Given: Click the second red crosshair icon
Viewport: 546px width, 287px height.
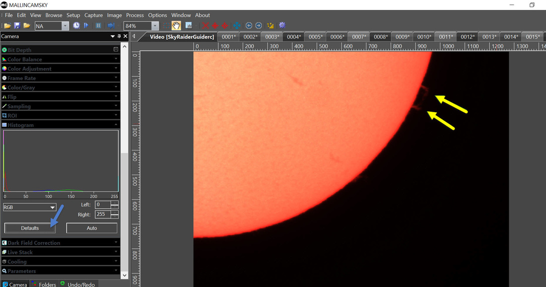Looking at the screenshot, I should click(224, 25).
